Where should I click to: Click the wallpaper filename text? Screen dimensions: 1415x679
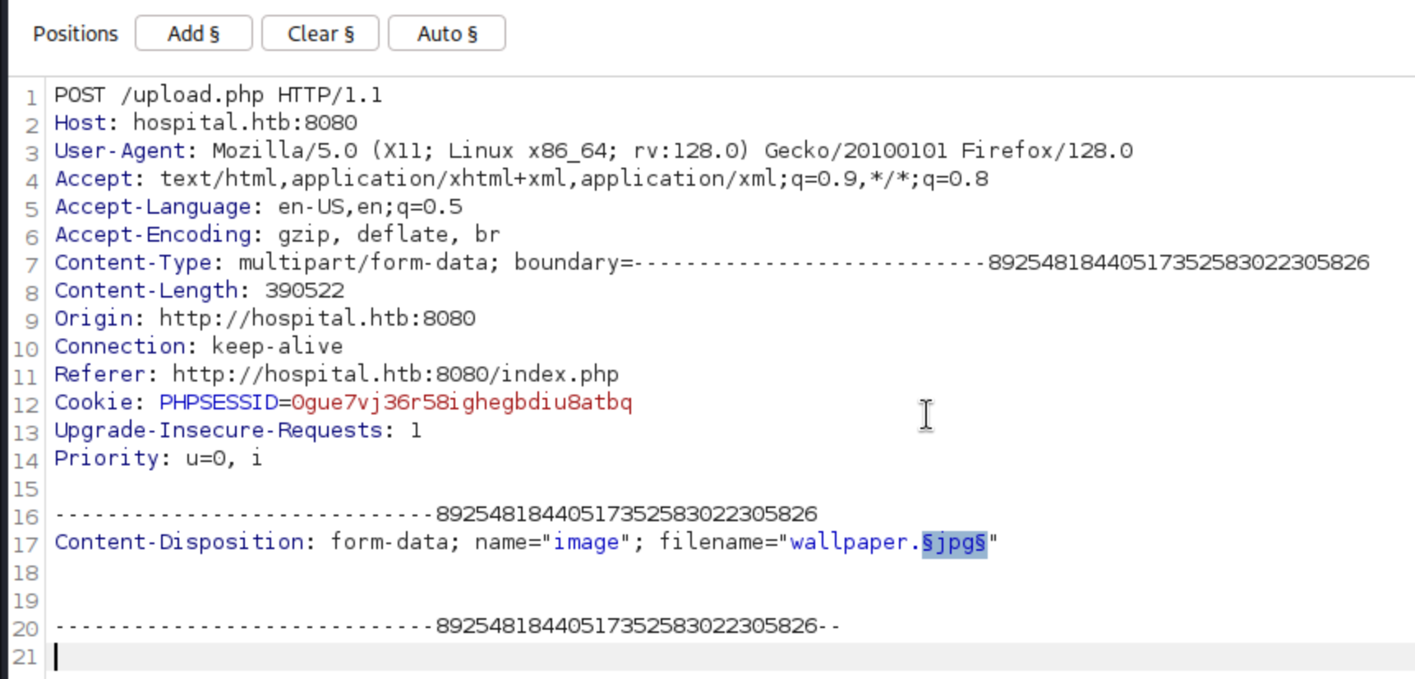pos(850,543)
